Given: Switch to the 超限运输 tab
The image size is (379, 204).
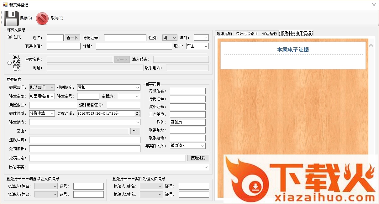Looking at the screenshot, I should click(x=224, y=33).
